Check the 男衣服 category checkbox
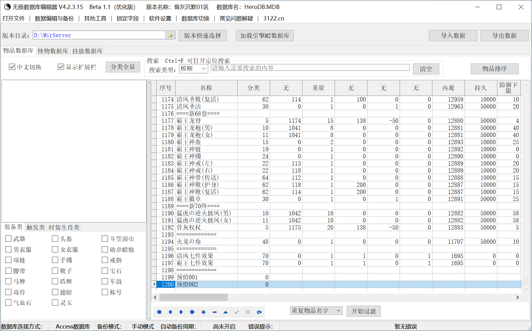 [x=8, y=249]
